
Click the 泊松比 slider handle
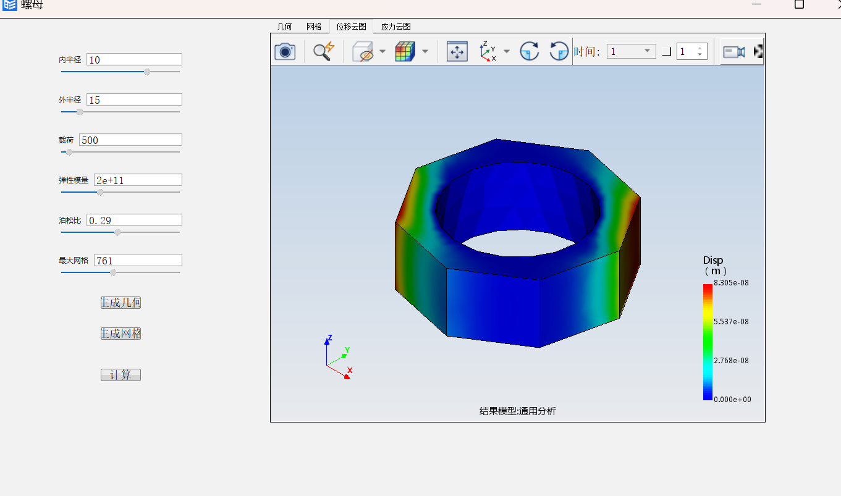117,232
